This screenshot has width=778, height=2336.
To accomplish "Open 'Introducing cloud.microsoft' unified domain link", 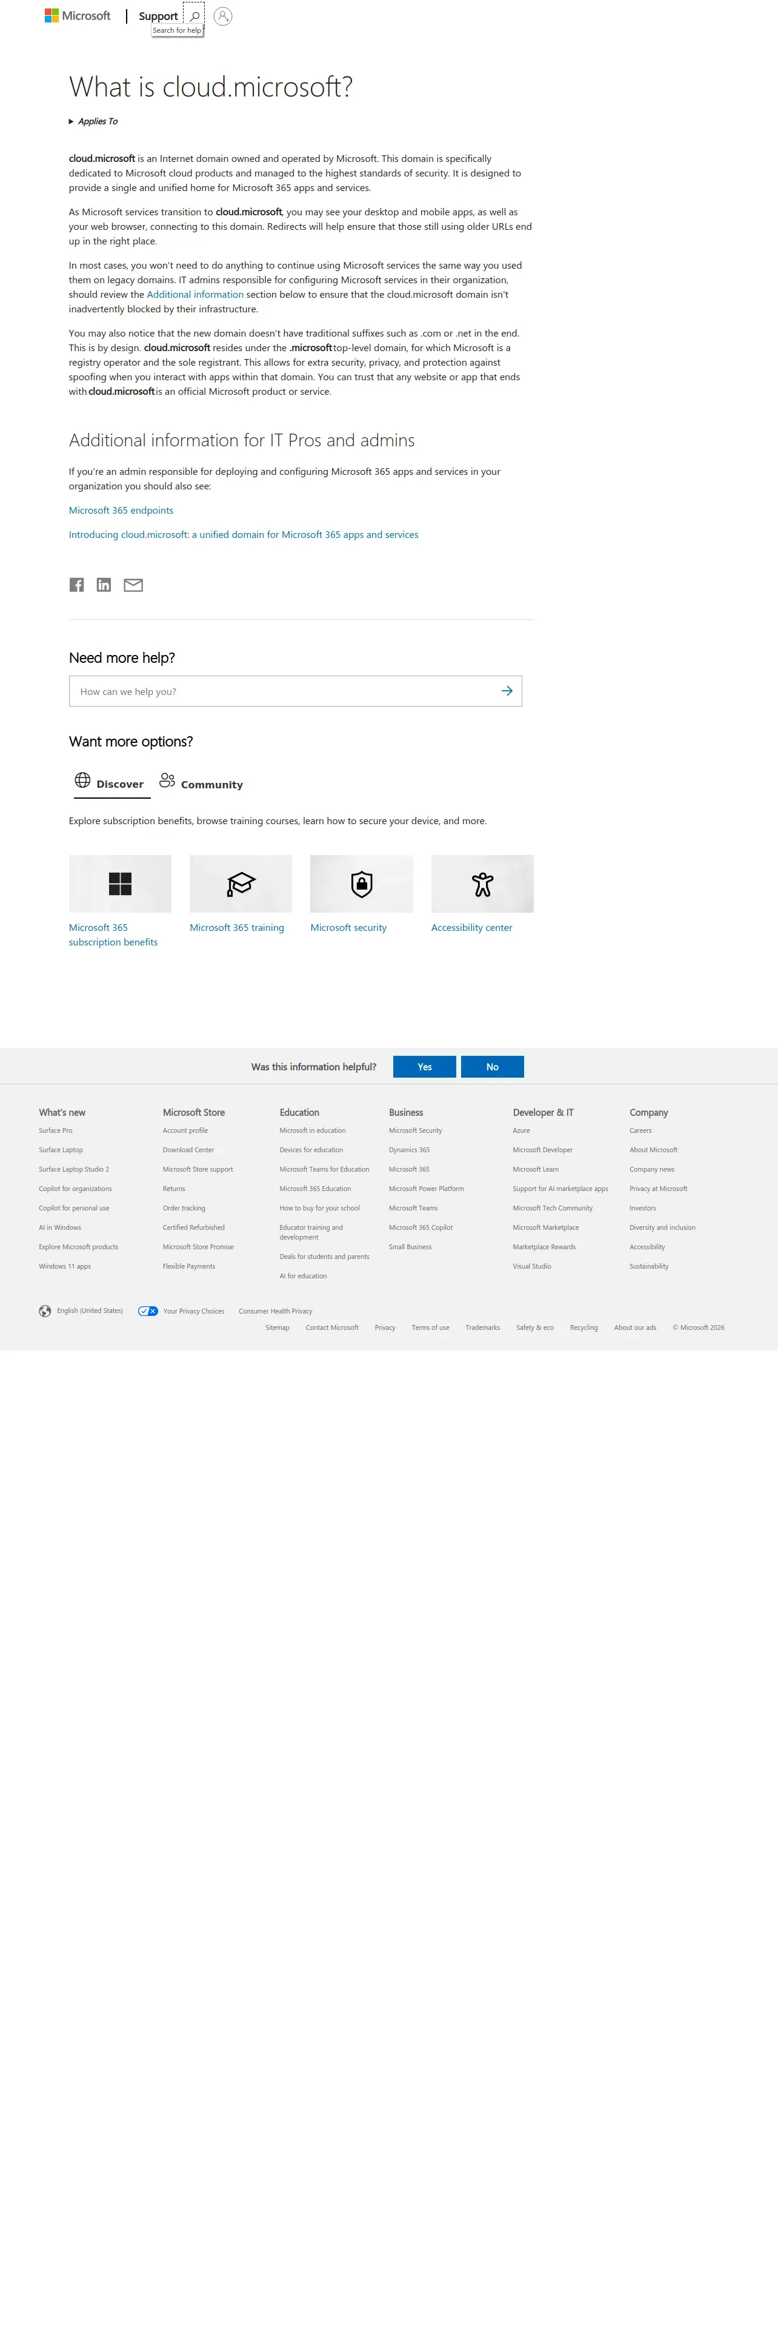I will coord(244,535).
